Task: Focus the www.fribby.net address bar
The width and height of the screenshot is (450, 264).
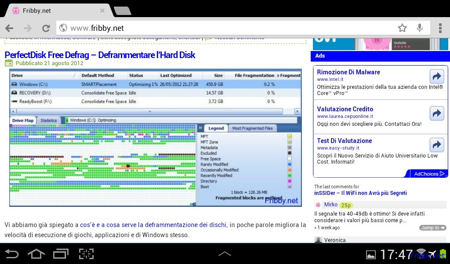Action: click(x=229, y=28)
